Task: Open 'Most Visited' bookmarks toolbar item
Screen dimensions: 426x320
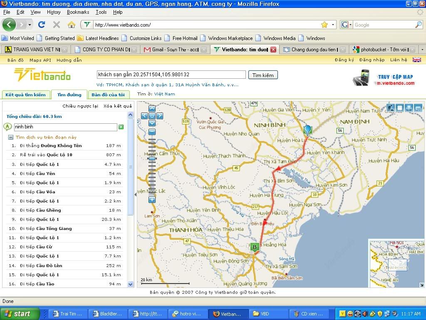Action: tap(18, 38)
